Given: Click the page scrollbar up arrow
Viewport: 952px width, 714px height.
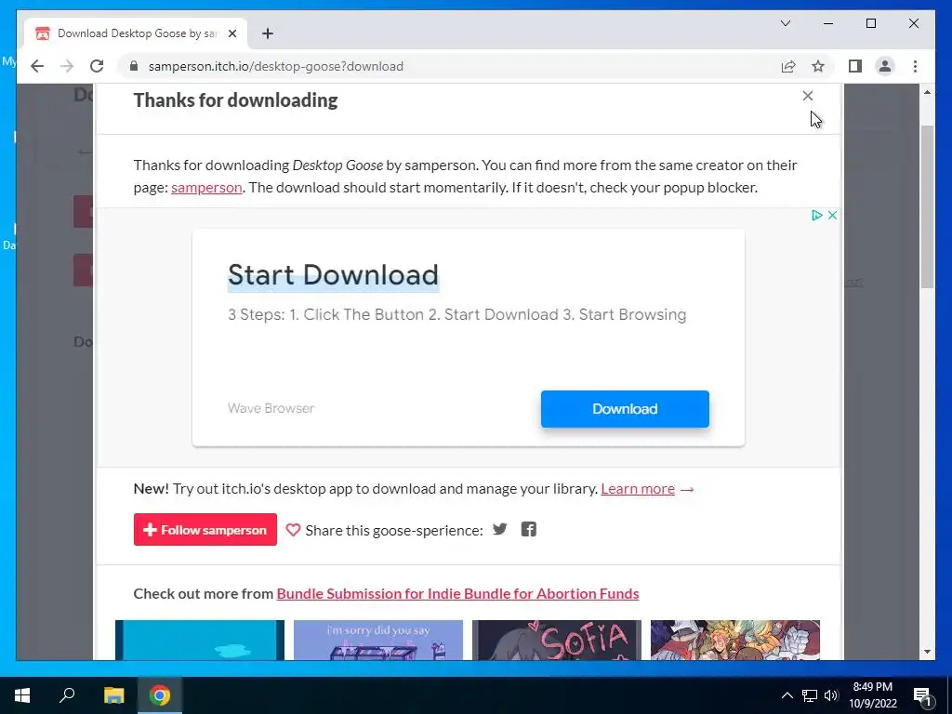Looking at the screenshot, I should (x=927, y=92).
